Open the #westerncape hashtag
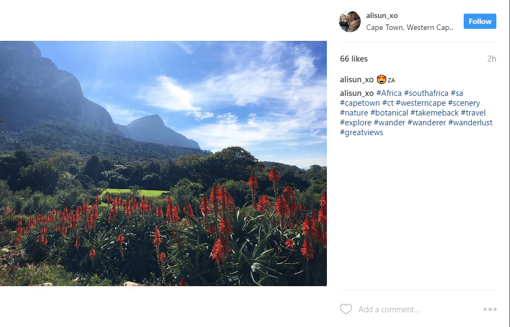Viewport: 510px width, 327px height. 421,103
